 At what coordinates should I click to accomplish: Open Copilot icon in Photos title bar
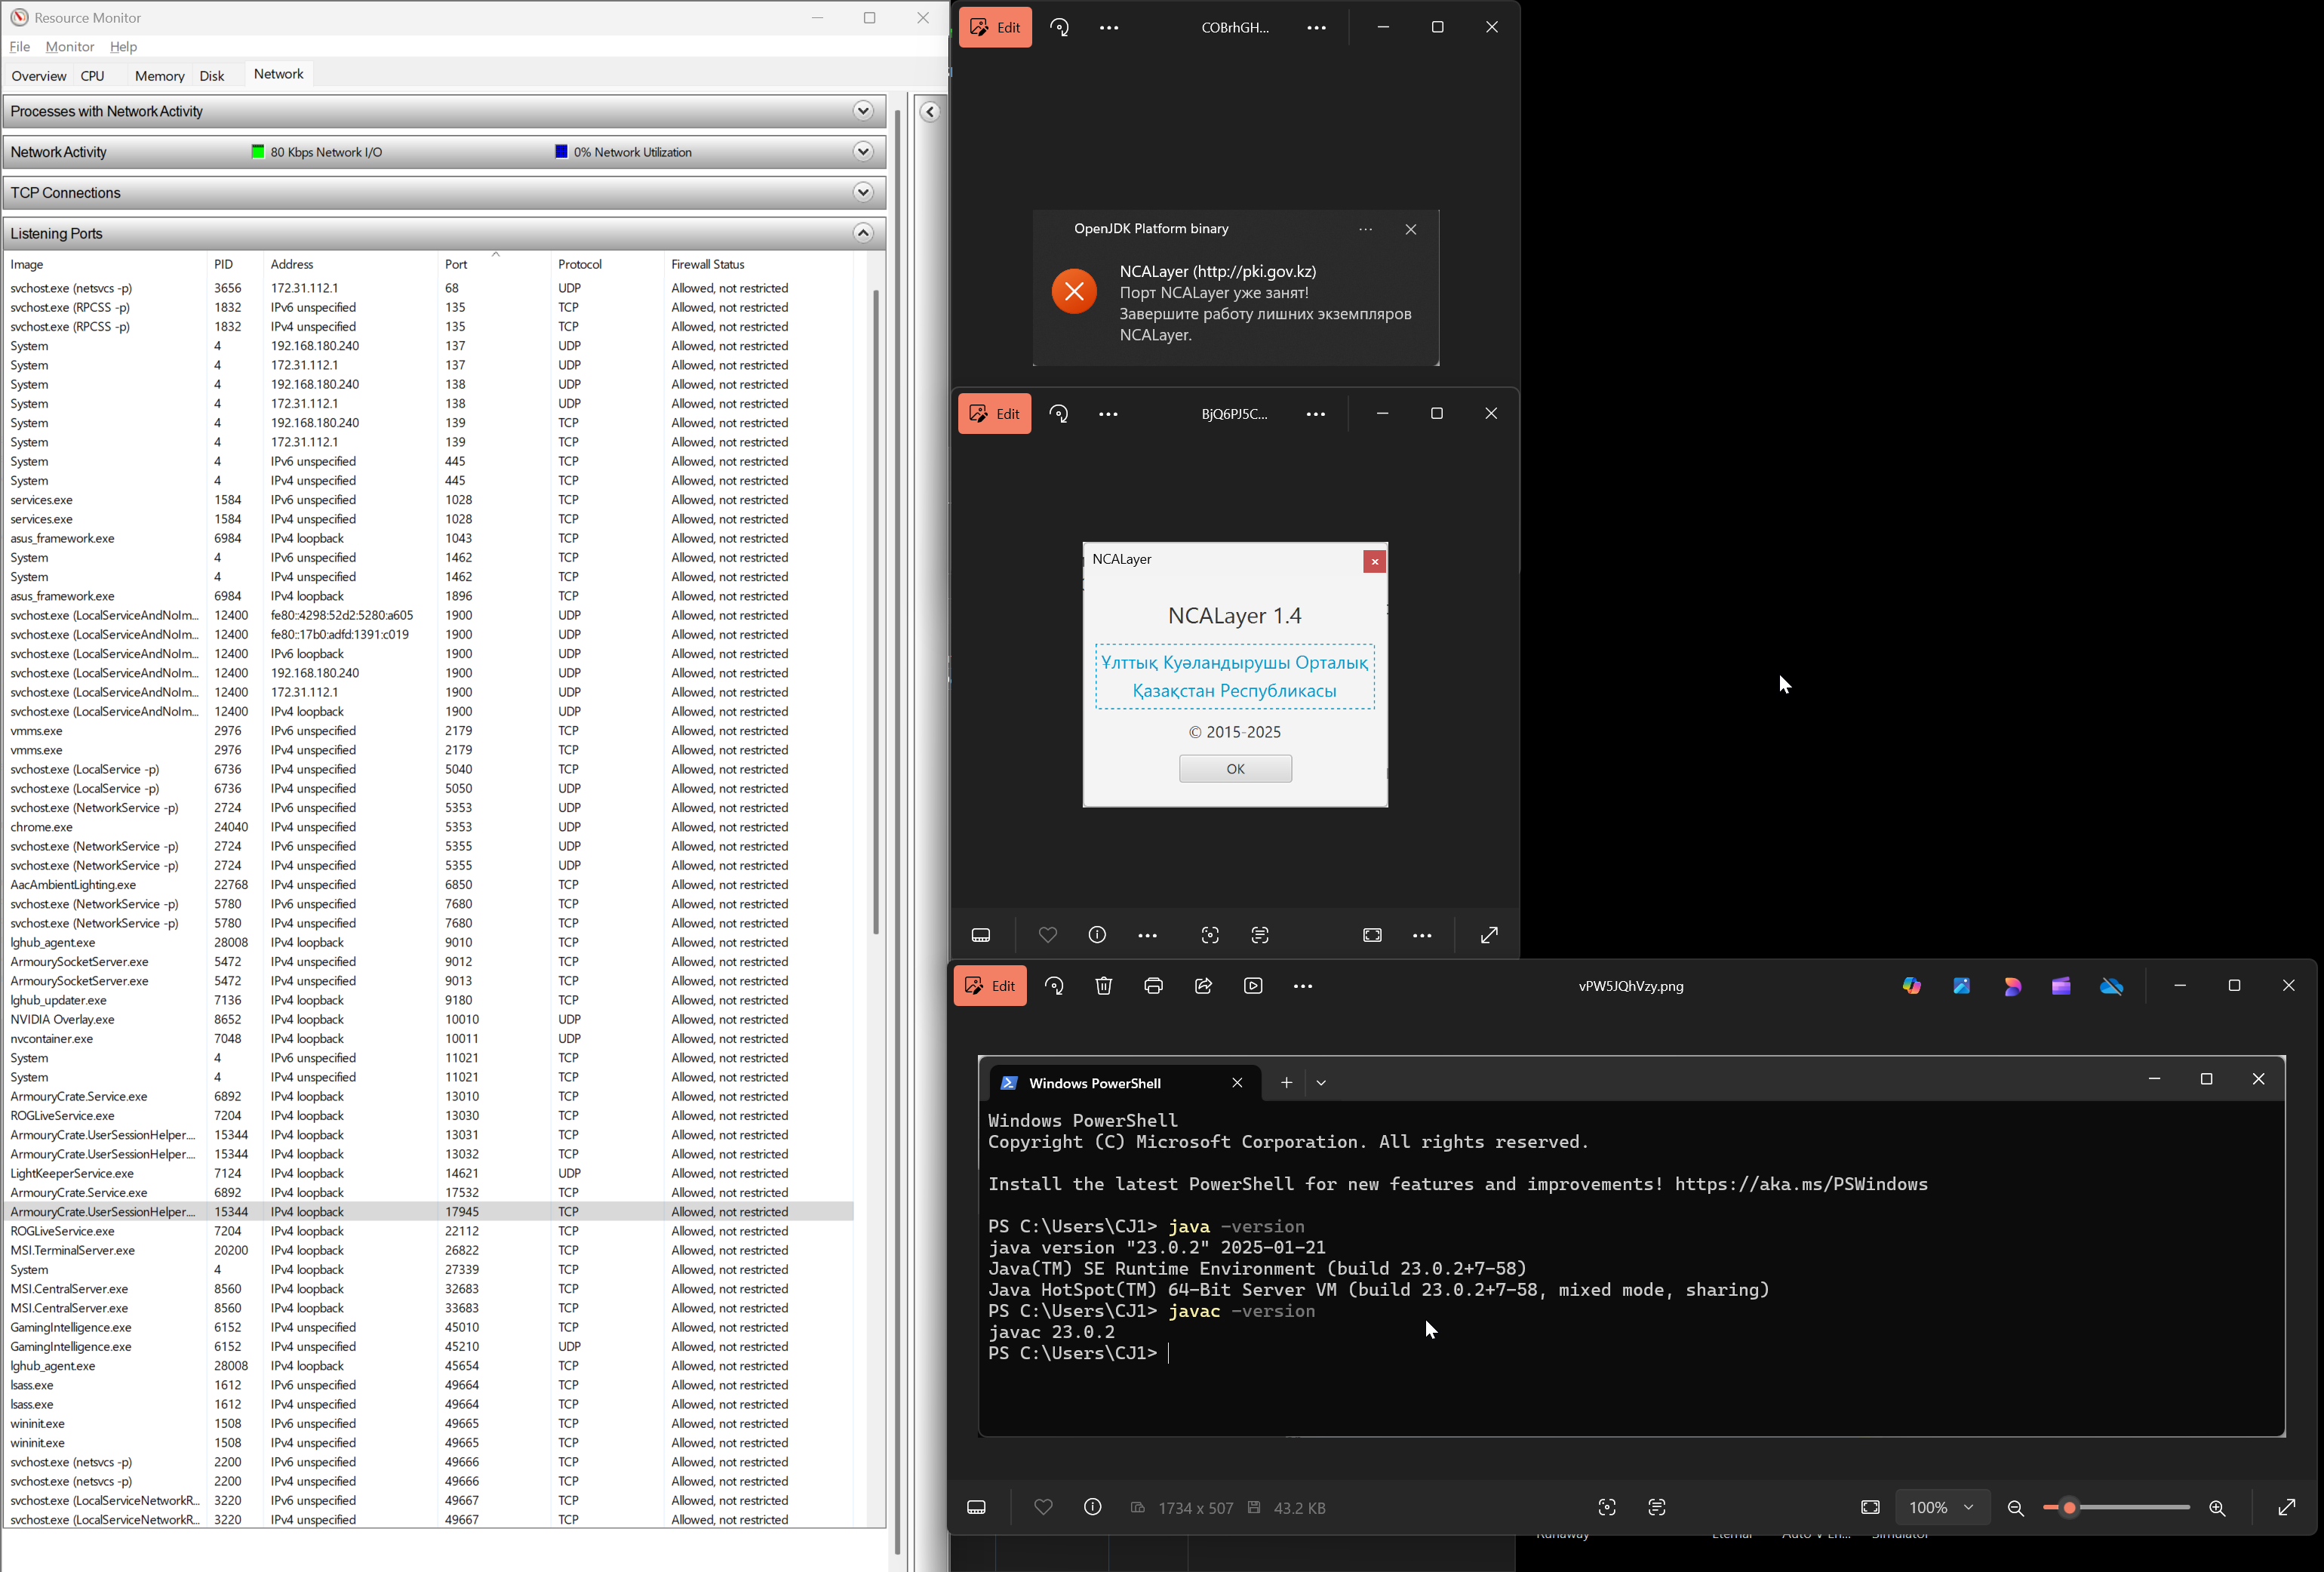(x=1911, y=986)
